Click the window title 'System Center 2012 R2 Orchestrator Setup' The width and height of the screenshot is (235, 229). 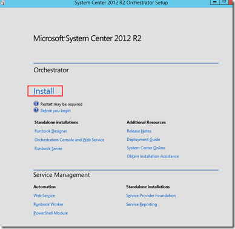pyautogui.click(x=121, y=2)
